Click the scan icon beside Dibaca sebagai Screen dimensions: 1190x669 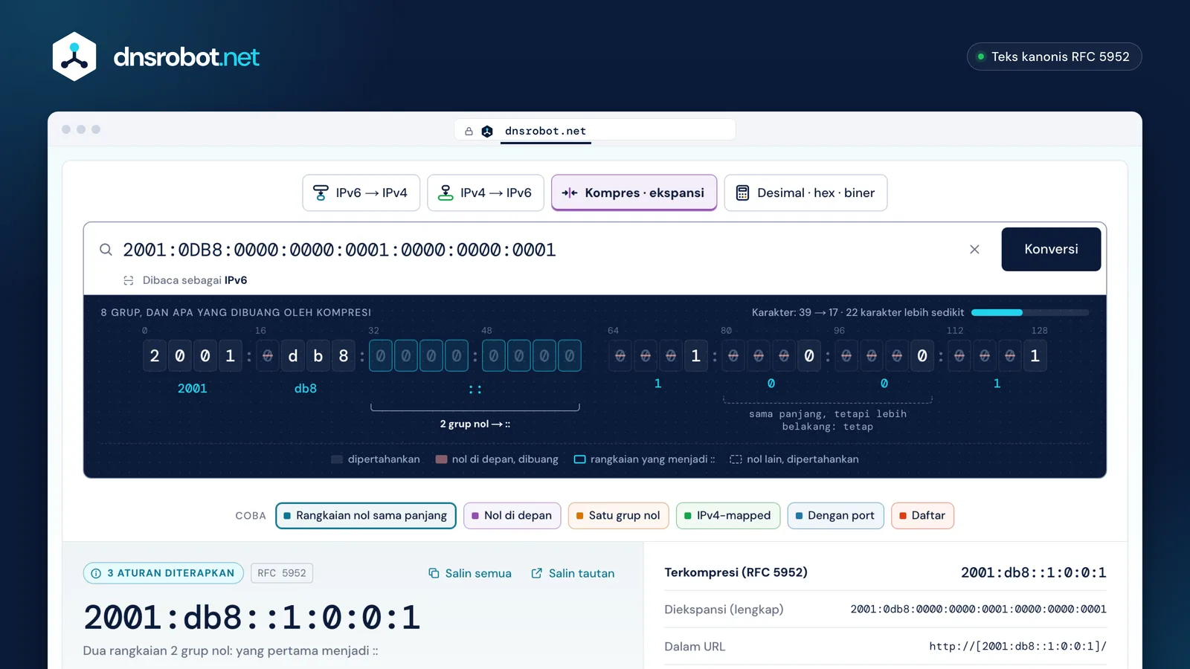(129, 280)
